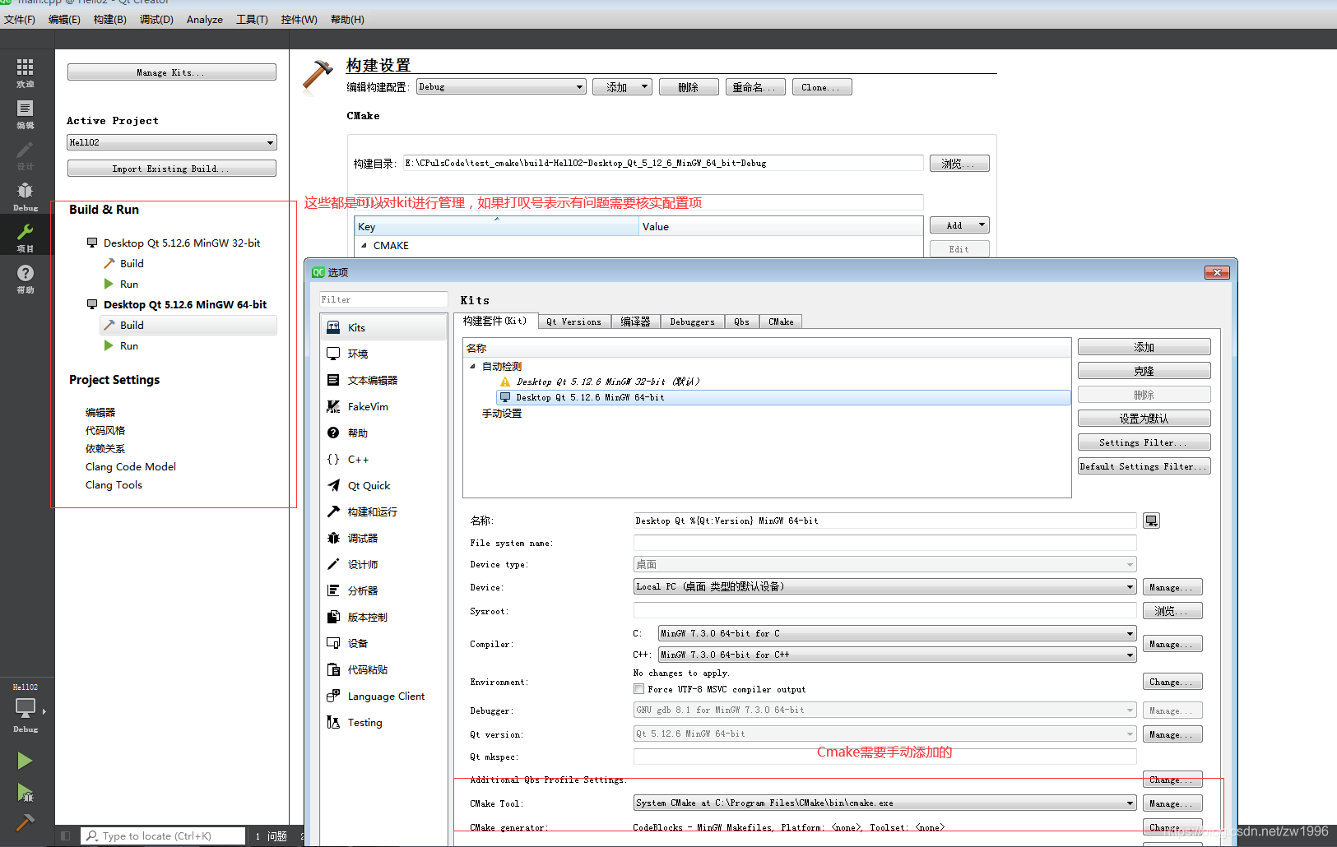Open the 问题 issues pane in status bar

(272, 835)
